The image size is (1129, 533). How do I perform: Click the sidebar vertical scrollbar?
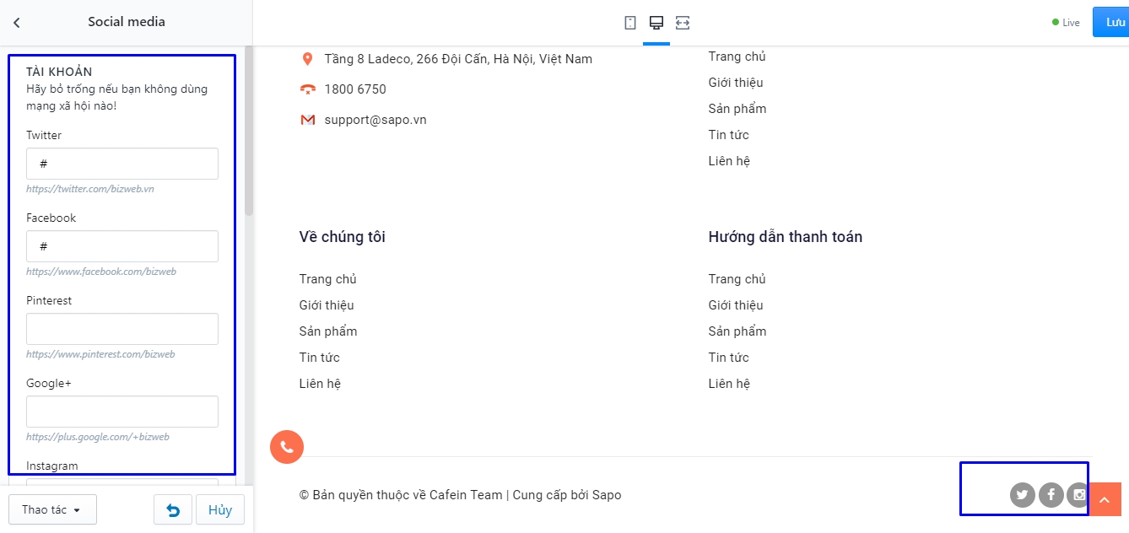click(249, 131)
